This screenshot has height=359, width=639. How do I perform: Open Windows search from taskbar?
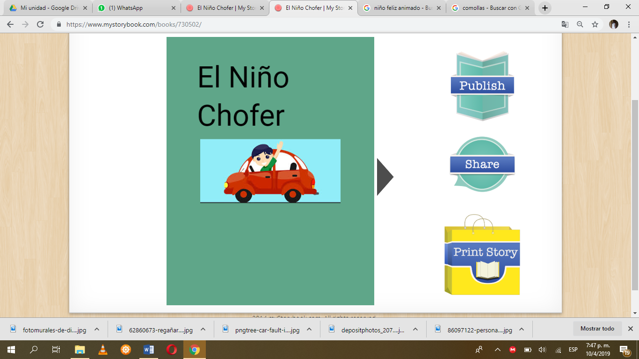pyautogui.click(x=34, y=350)
